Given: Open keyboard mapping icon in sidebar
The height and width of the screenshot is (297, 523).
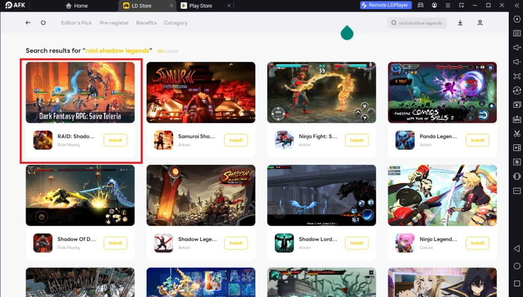Looking at the screenshot, I should point(517,33).
